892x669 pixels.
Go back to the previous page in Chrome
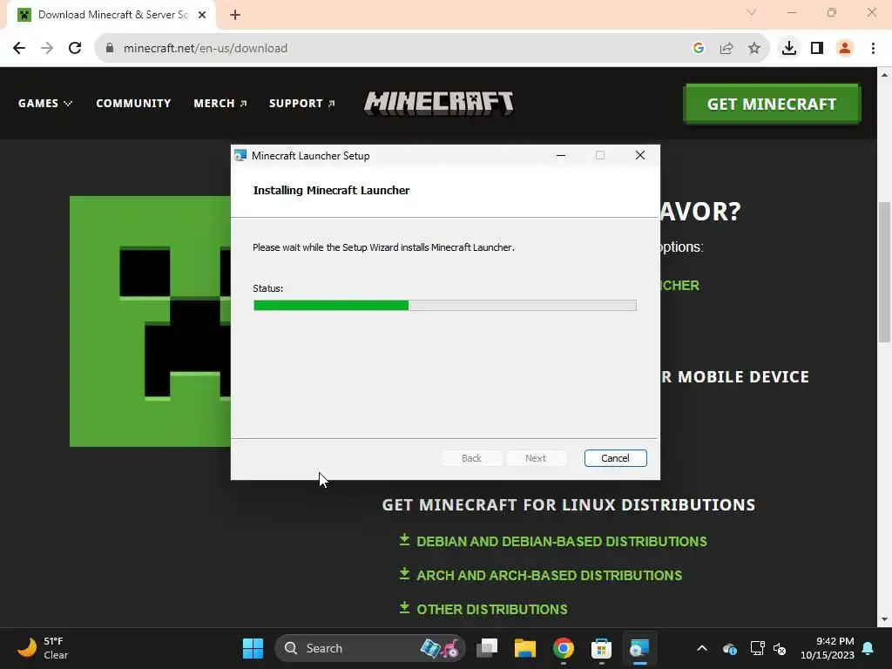pos(19,48)
